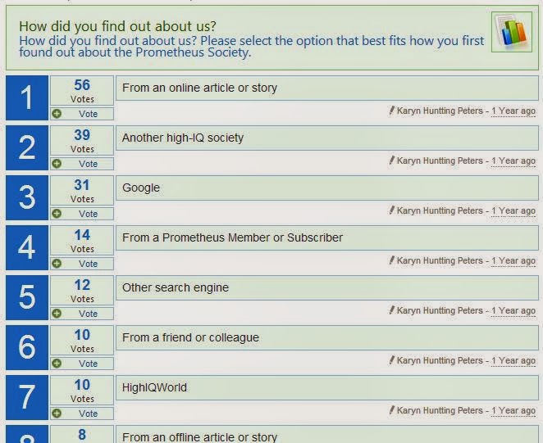This screenshot has width=543, height=443.
Task: Click green plus icon for Prometheus Member option
Action: tap(57, 264)
